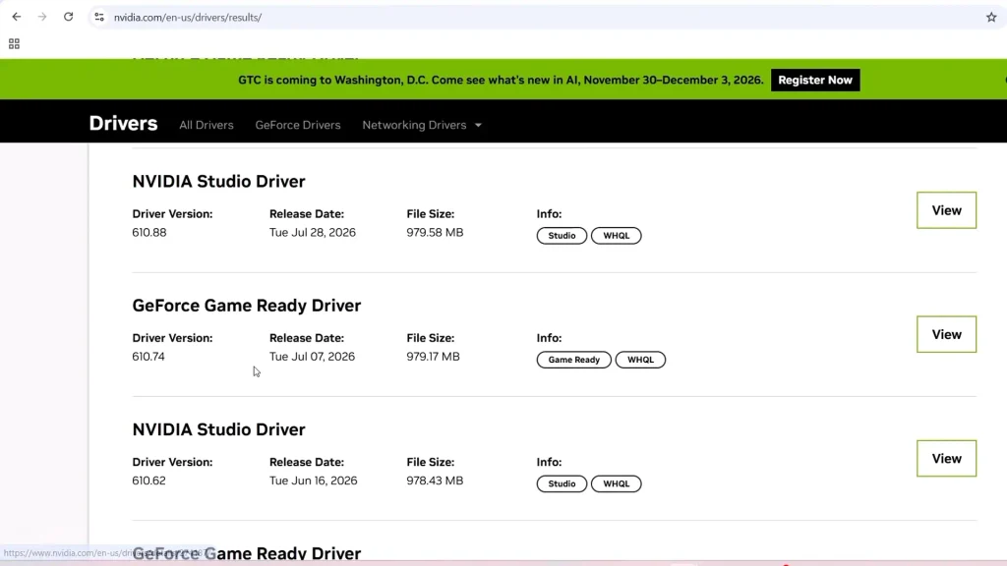Click the Studio tag for driver 610.88
This screenshot has height=566, width=1007.
(x=562, y=236)
